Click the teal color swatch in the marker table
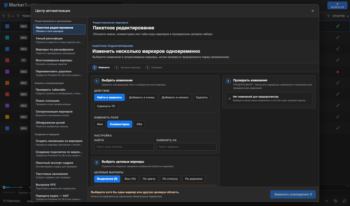 [7, 38]
